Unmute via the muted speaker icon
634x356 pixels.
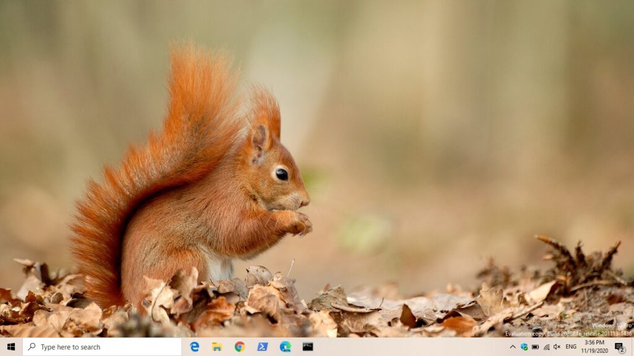click(x=557, y=347)
